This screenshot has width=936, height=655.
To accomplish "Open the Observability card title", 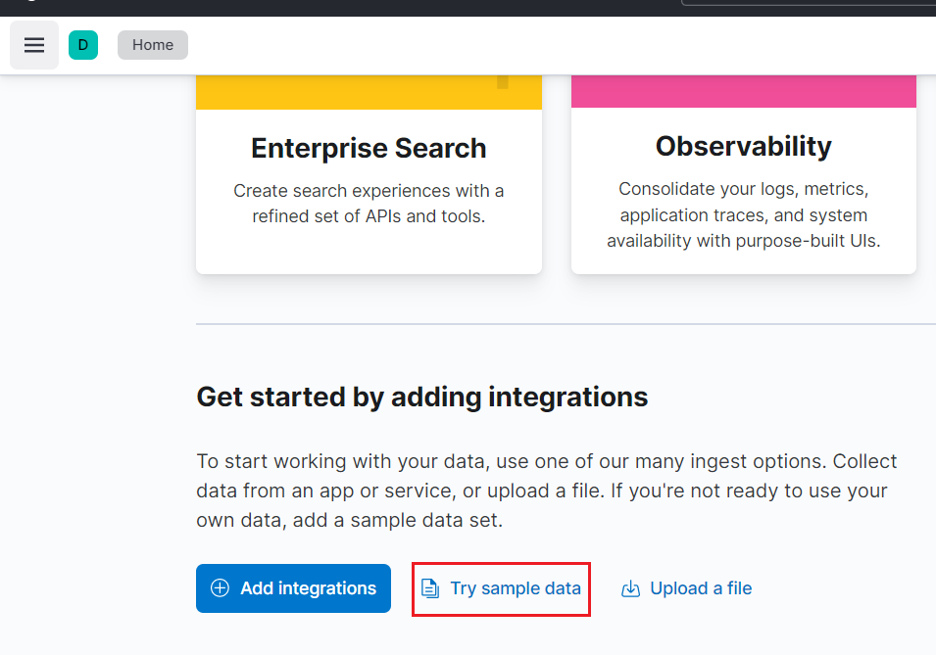I will [x=744, y=146].
